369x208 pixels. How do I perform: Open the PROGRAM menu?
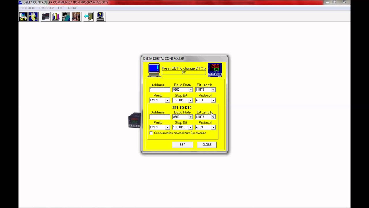click(x=47, y=8)
